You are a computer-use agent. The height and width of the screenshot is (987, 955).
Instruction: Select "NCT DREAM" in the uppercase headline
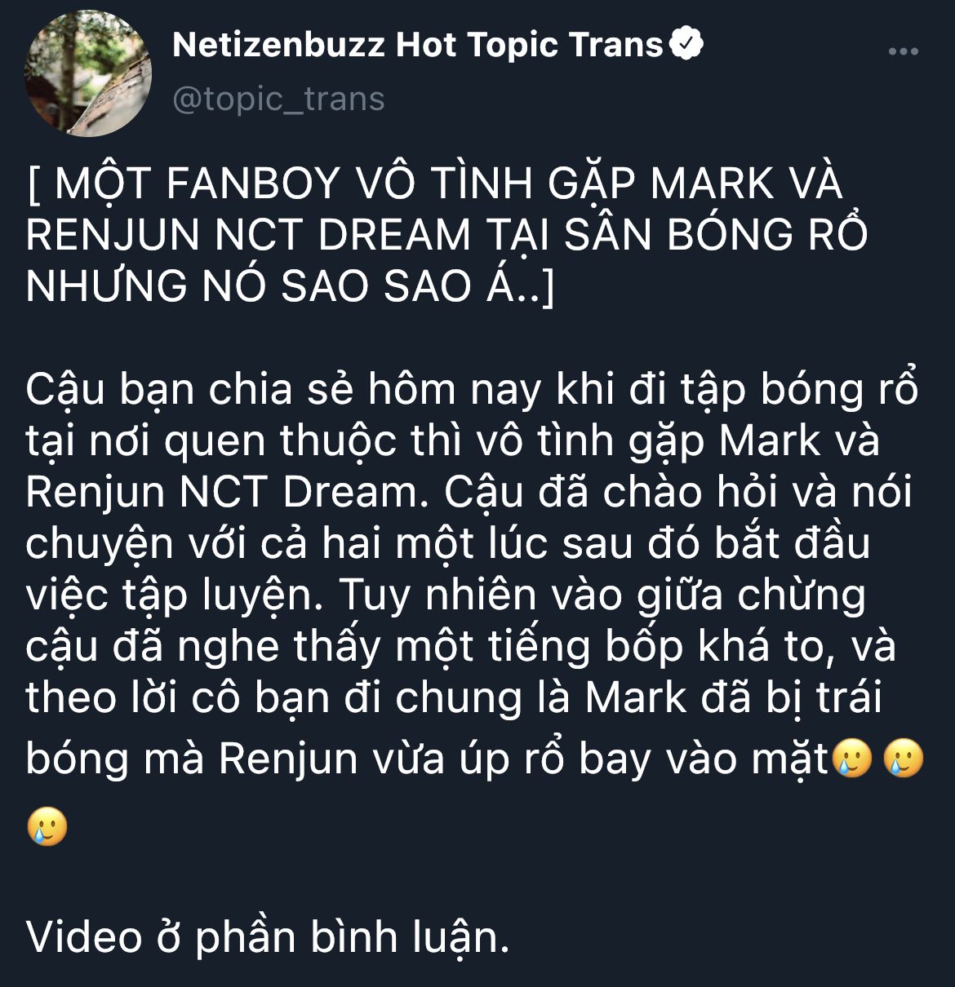343,235
